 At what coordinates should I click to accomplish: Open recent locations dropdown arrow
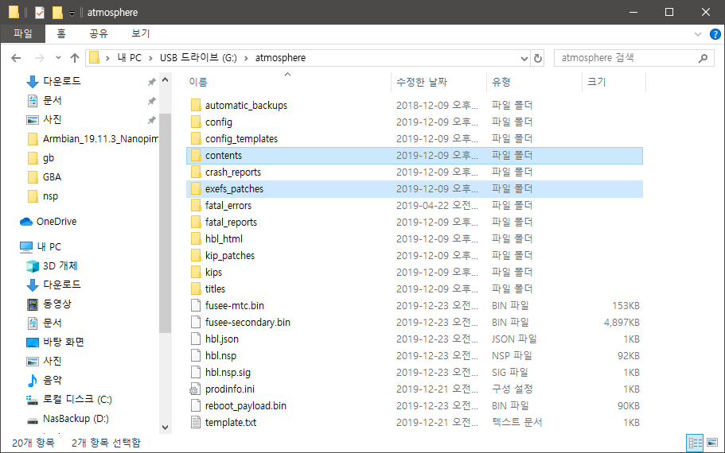click(58, 58)
